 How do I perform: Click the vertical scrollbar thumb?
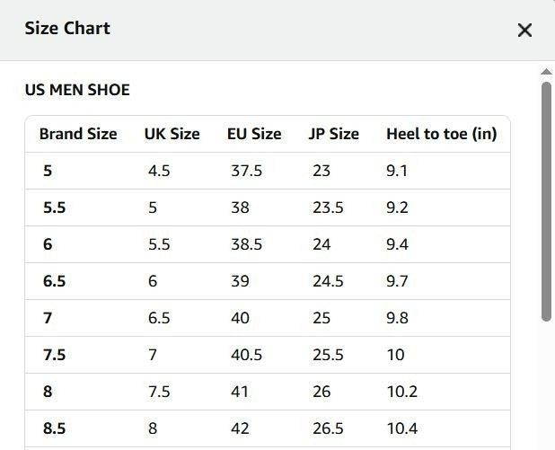pyautogui.click(x=546, y=201)
